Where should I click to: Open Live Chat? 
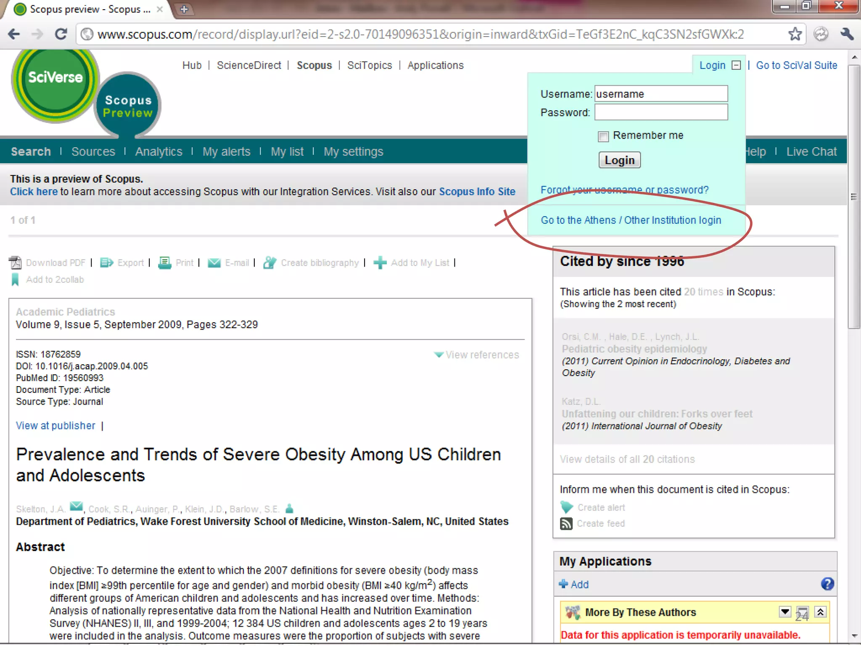pyautogui.click(x=811, y=151)
